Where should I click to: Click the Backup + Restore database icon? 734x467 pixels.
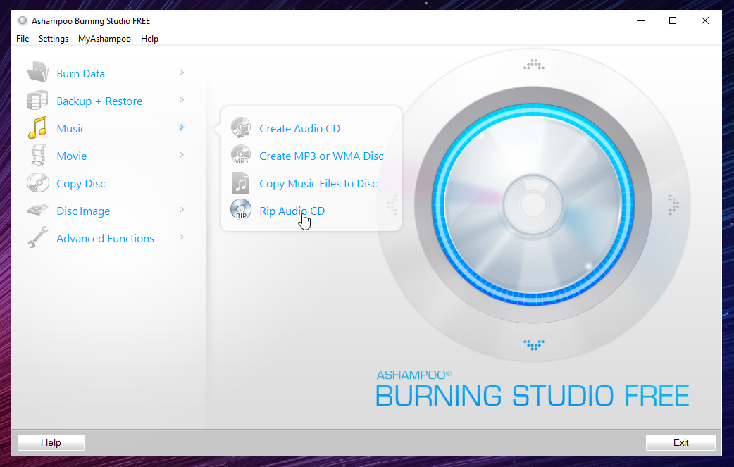[37, 100]
